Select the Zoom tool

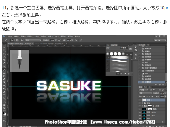tap(4, 108)
